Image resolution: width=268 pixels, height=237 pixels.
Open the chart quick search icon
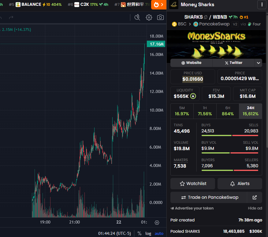click(x=137, y=17)
